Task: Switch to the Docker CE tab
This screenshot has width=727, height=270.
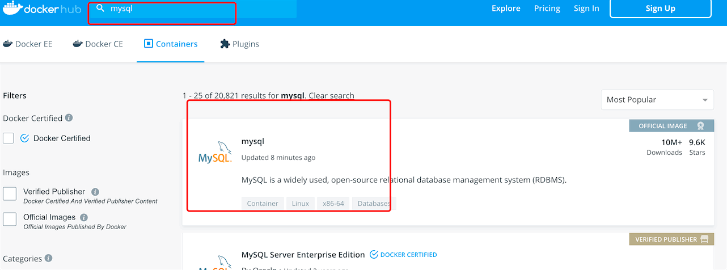Action: (98, 44)
